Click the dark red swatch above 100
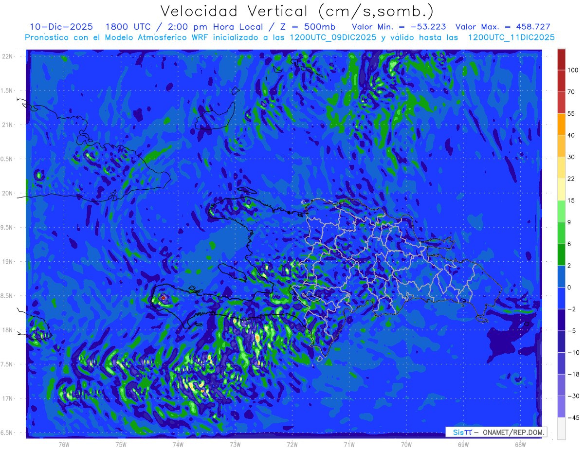The image size is (584, 451). [561, 59]
